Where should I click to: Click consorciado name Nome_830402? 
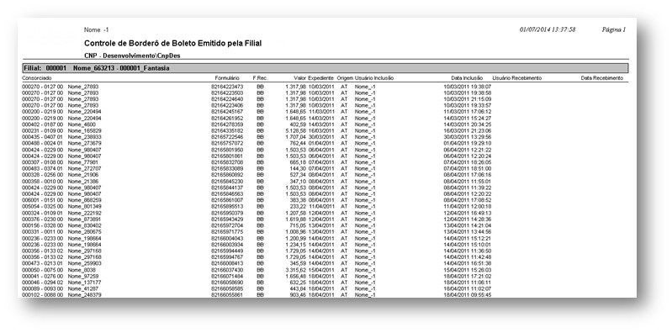84,225
